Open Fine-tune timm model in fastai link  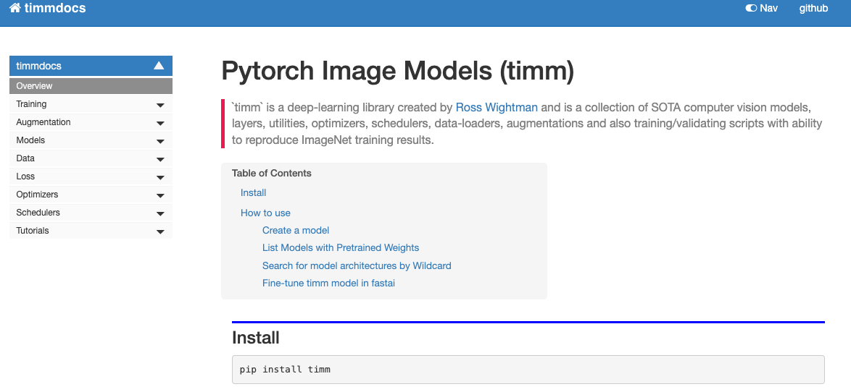[x=328, y=283]
